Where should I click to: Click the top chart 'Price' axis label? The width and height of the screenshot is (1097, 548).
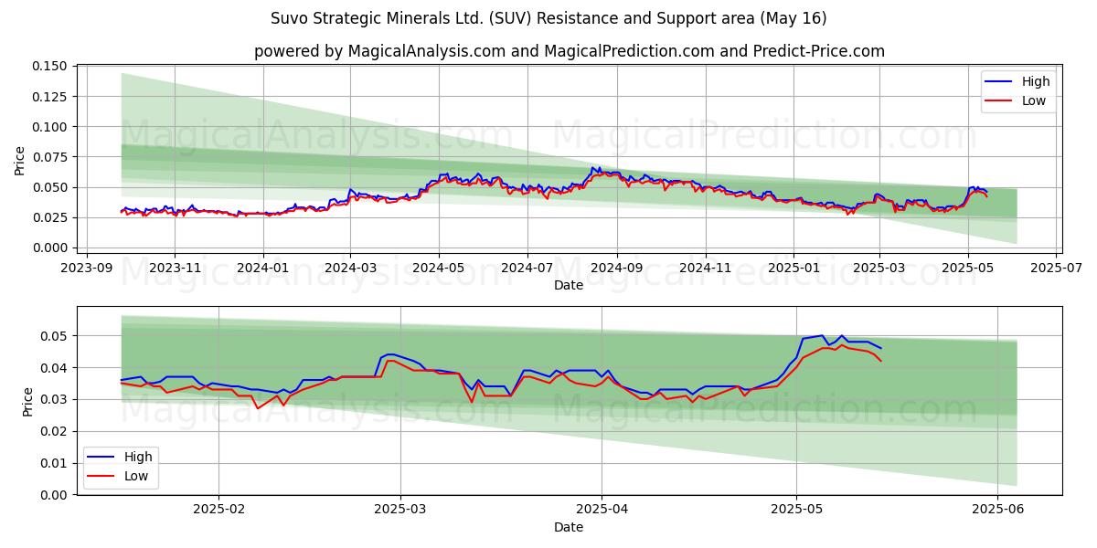(x=20, y=160)
